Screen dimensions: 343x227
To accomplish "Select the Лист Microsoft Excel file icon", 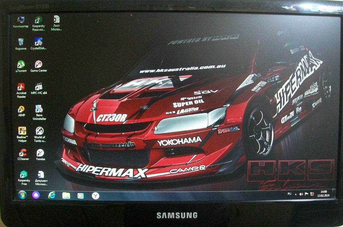I will [x=57, y=23].
